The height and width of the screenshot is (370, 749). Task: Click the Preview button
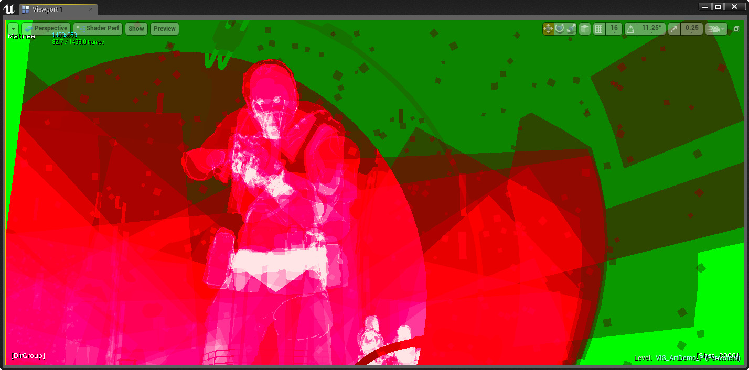pyautogui.click(x=164, y=28)
